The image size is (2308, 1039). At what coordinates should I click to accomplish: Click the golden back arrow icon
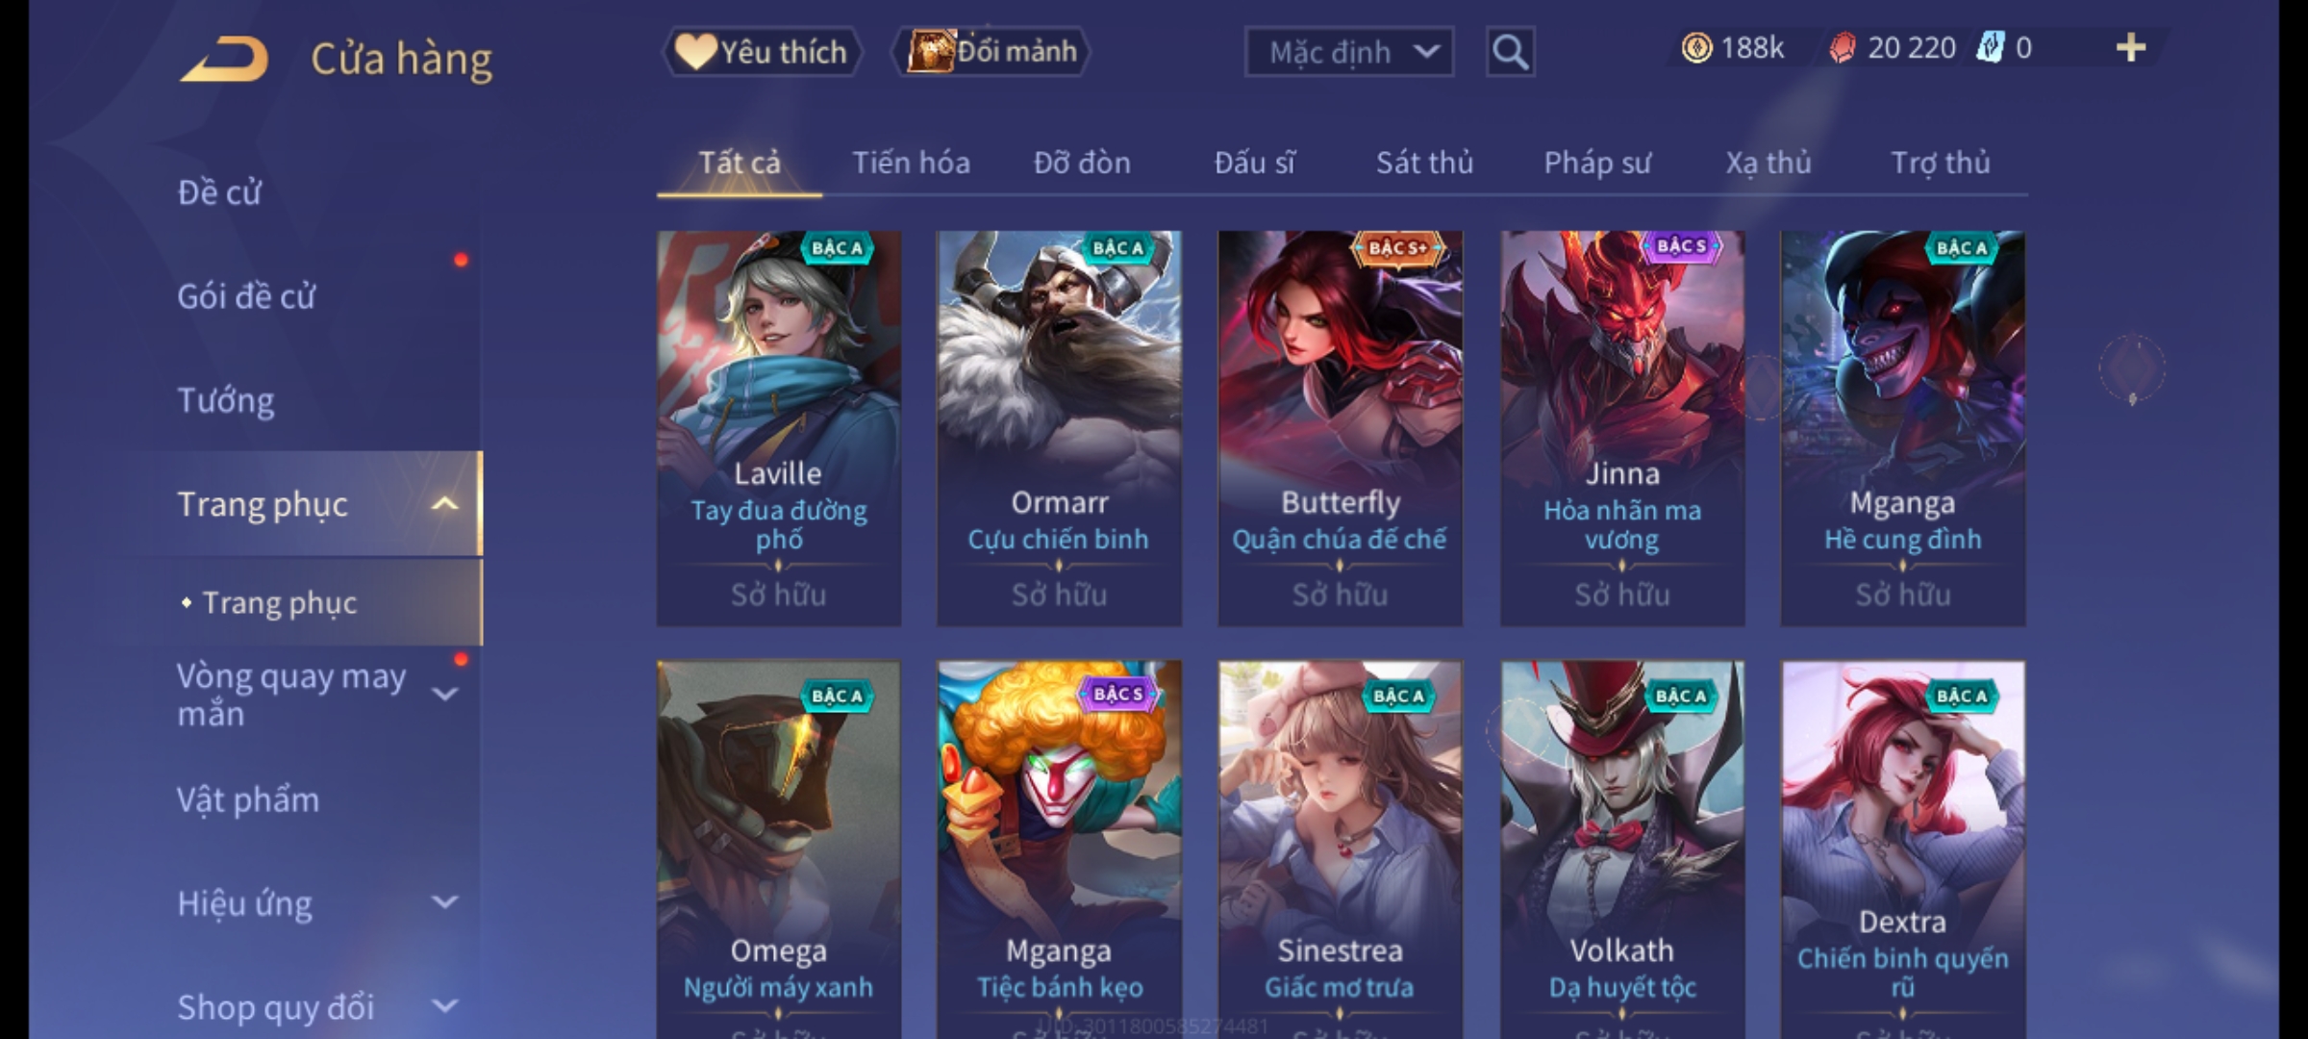tap(224, 60)
